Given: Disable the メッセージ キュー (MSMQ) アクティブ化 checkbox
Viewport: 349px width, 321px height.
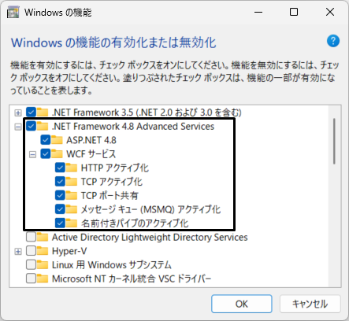Looking at the screenshot, I should (x=60, y=209).
